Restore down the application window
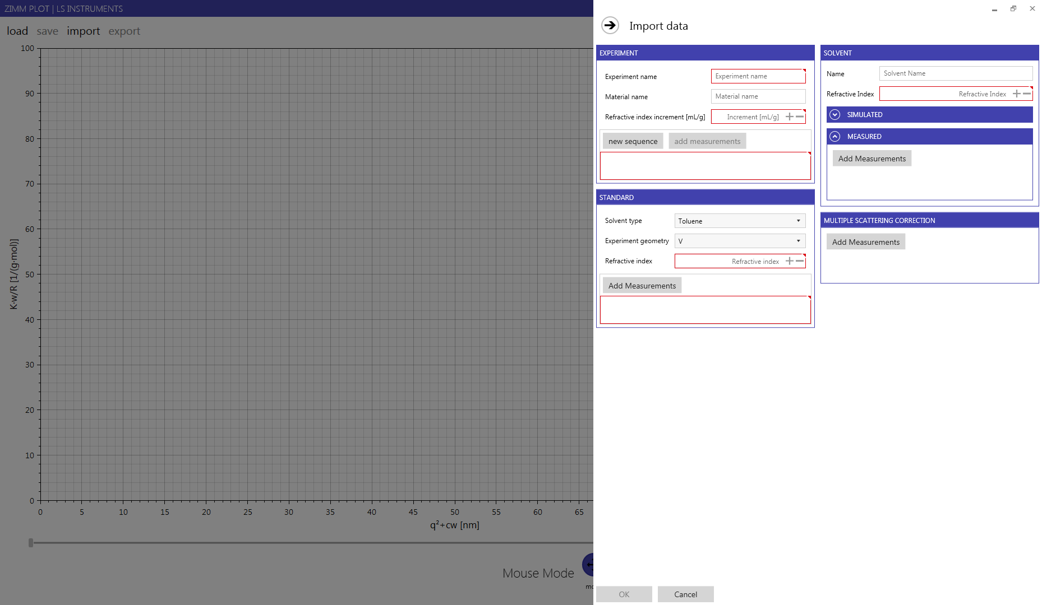 click(x=1013, y=8)
